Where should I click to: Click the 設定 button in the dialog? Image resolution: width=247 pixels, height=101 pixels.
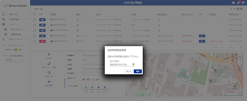(138, 71)
